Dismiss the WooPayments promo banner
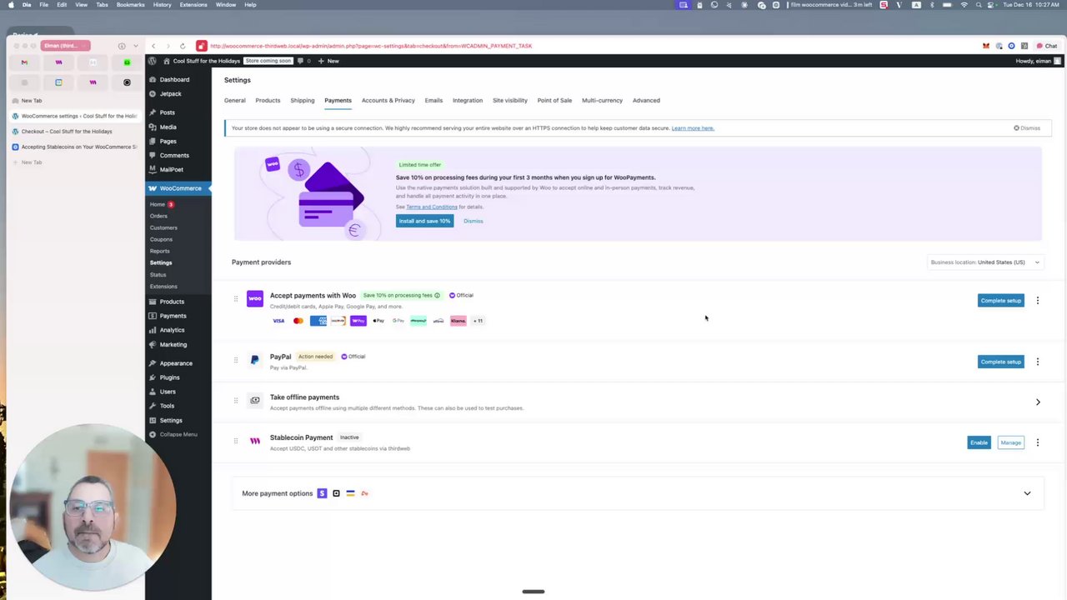The image size is (1067, 600). pyautogui.click(x=473, y=221)
